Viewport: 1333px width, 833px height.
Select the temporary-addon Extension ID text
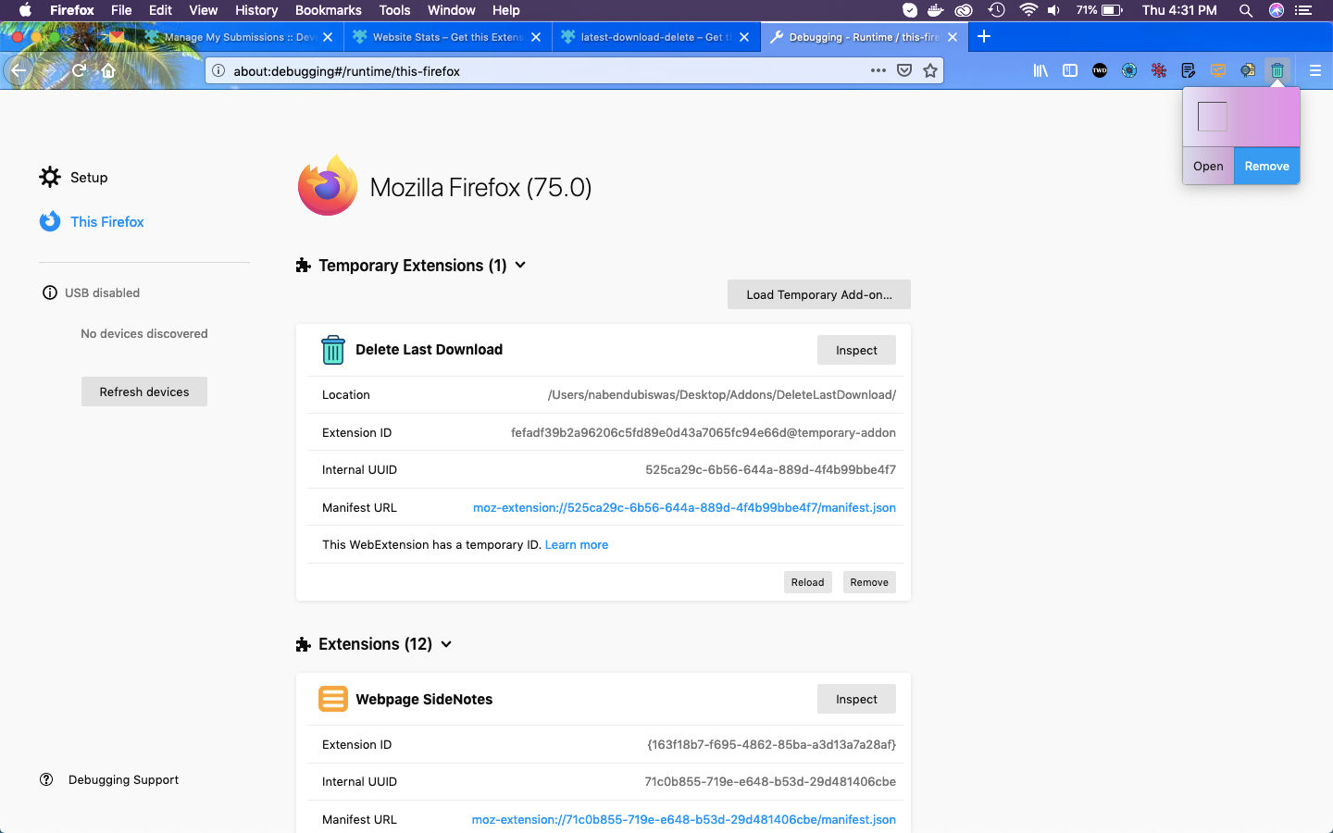pyautogui.click(x=704, y=432)
